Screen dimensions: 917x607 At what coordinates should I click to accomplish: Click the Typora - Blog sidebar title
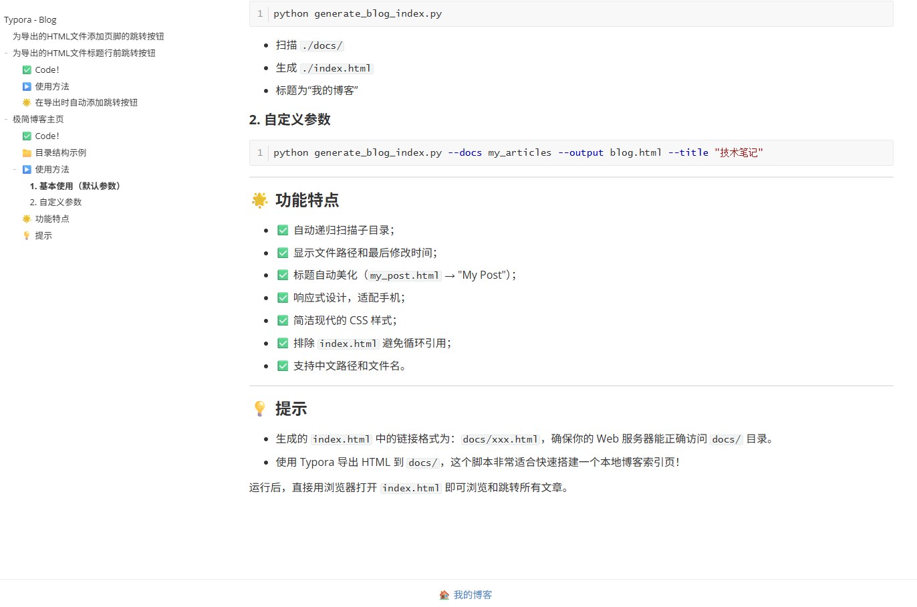[x=30, y=20]
